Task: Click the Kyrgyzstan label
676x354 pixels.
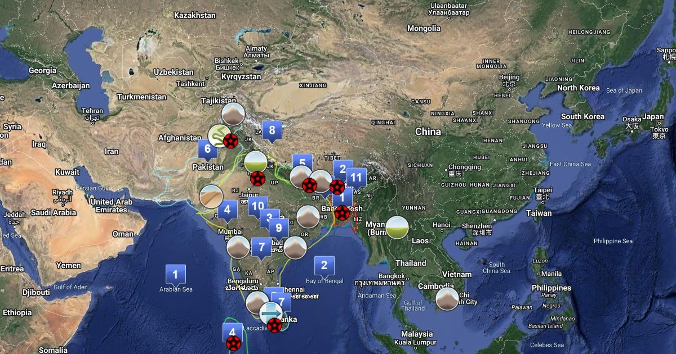Action: (241, 76)
